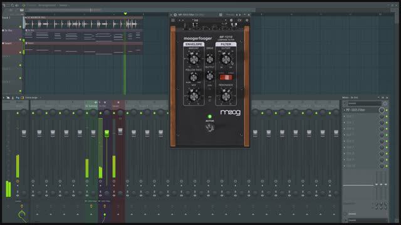Image resolution: width=401 pixels, height=225 pixels.
Task: Click the track latency clock icon
Action: tap(385, 103)
